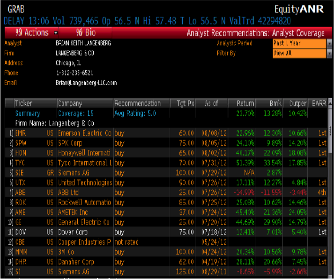Click the ABB return value -14.99%
The image size is (334, 279).
244,193
